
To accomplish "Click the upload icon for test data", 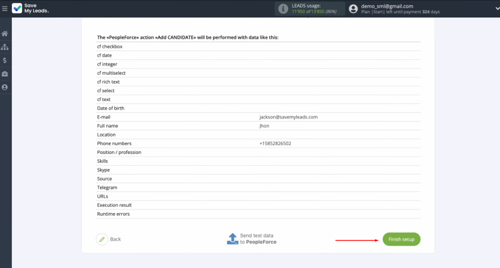I will pos(232,239).
